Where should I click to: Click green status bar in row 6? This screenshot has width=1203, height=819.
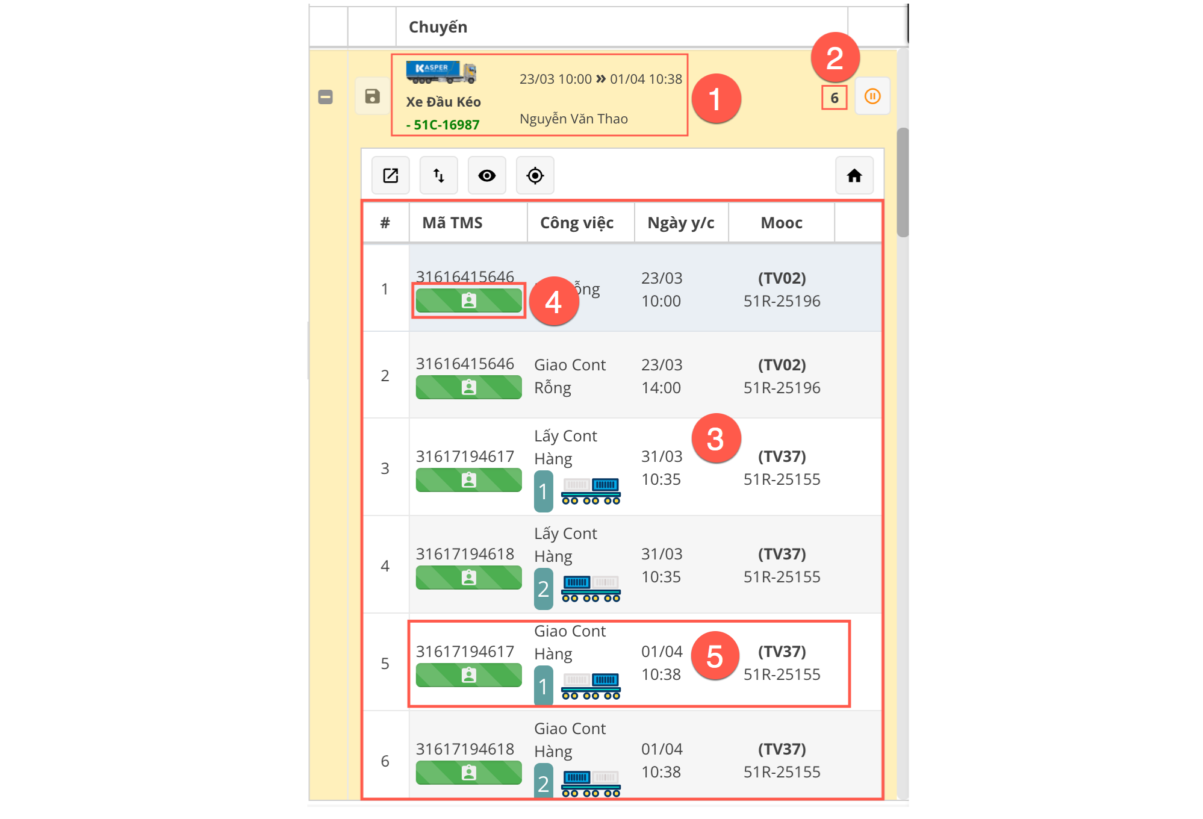tap(468, 773)
